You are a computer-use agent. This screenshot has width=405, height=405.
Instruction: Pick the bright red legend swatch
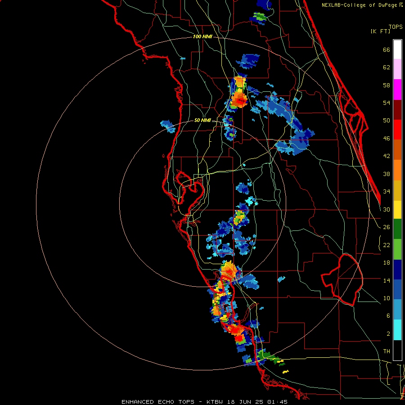[x=397, y=130]
